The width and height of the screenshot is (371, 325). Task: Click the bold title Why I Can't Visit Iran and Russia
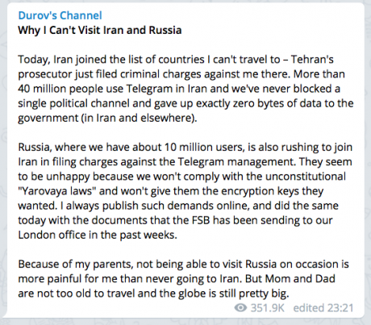pyautogui.click(x=100, y=30)
